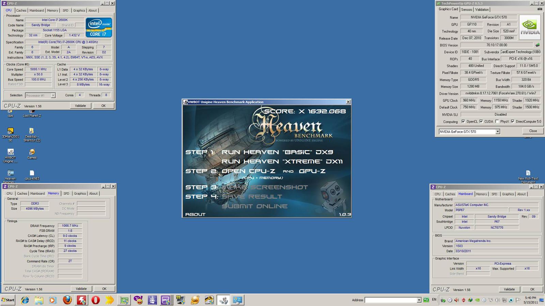Open the Processor #1 selection dropdown
This screenshot has height=306, width=545.
53,96
